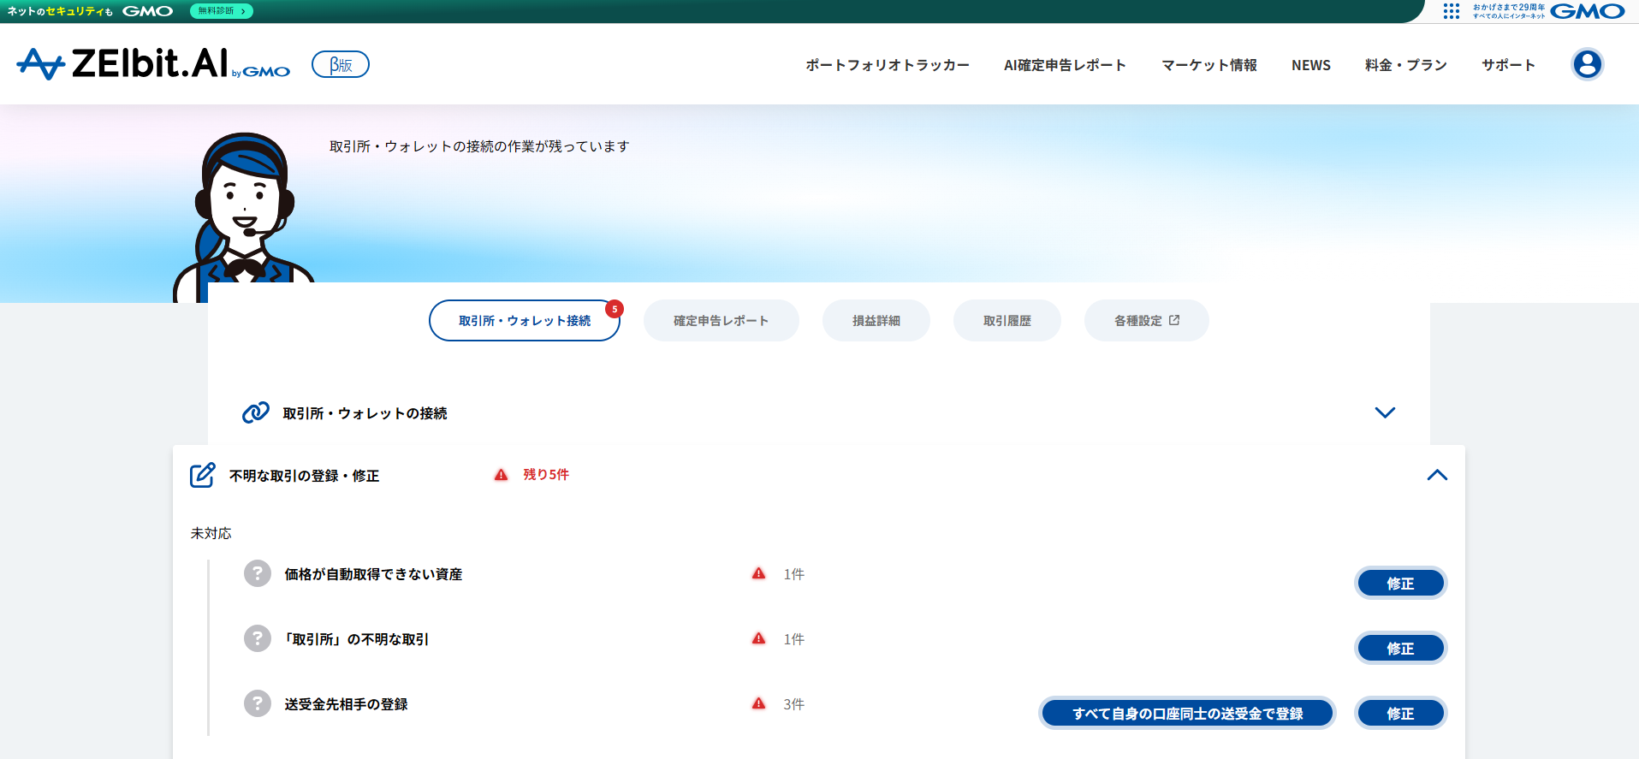Open マーケット情報 menu
The width and height of the screenshot is (1639, 759).
pos(1208,65)
